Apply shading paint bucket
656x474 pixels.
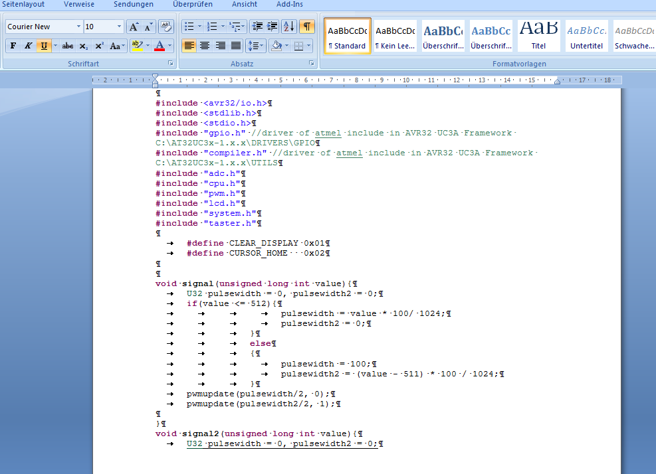[276, 46]
